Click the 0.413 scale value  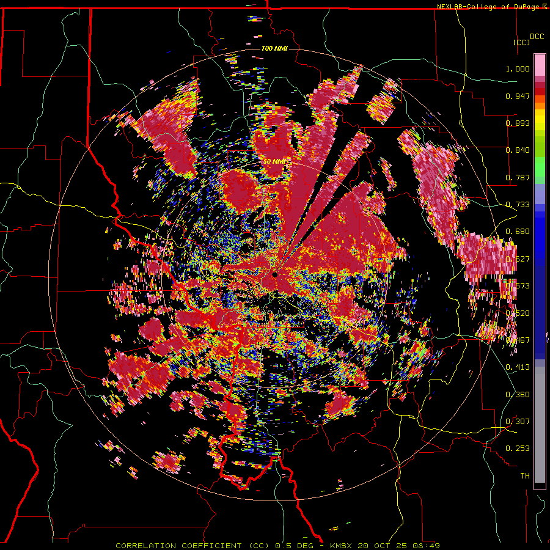click(x=518, y=367)
